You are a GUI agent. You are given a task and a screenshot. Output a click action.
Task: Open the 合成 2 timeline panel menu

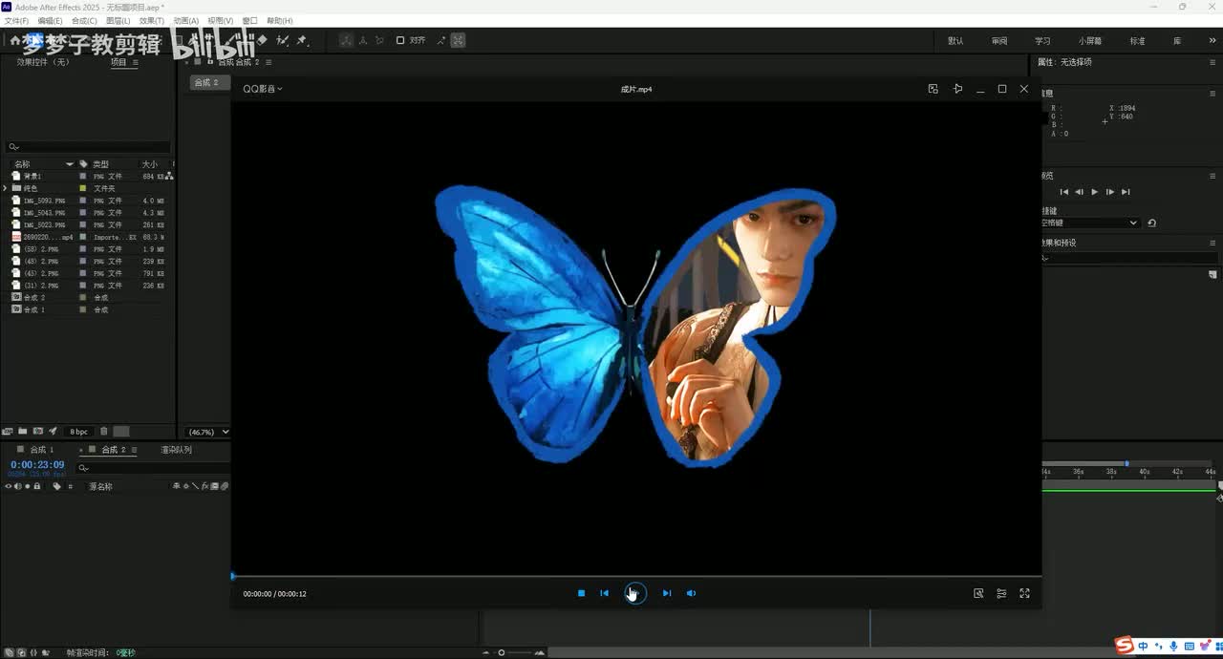click(x=135, y=450)
